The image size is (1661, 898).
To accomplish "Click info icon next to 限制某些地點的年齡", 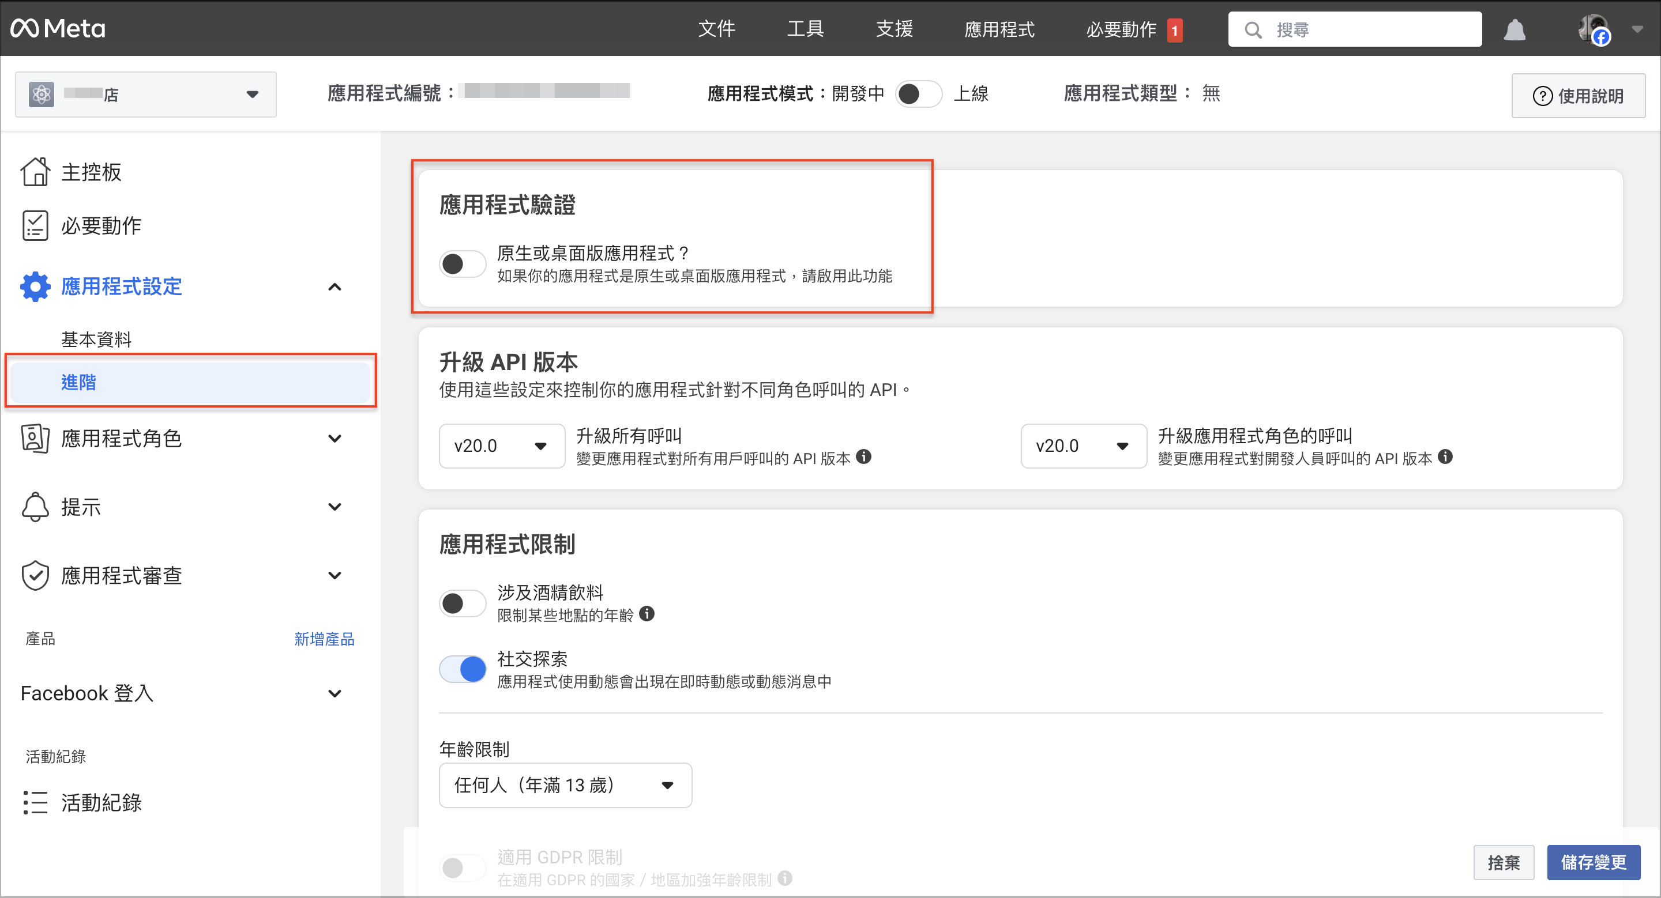I will [647, 614].
